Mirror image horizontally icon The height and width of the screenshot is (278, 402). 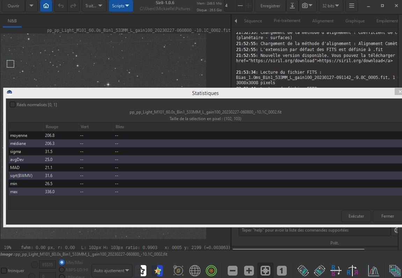[336, 271]
